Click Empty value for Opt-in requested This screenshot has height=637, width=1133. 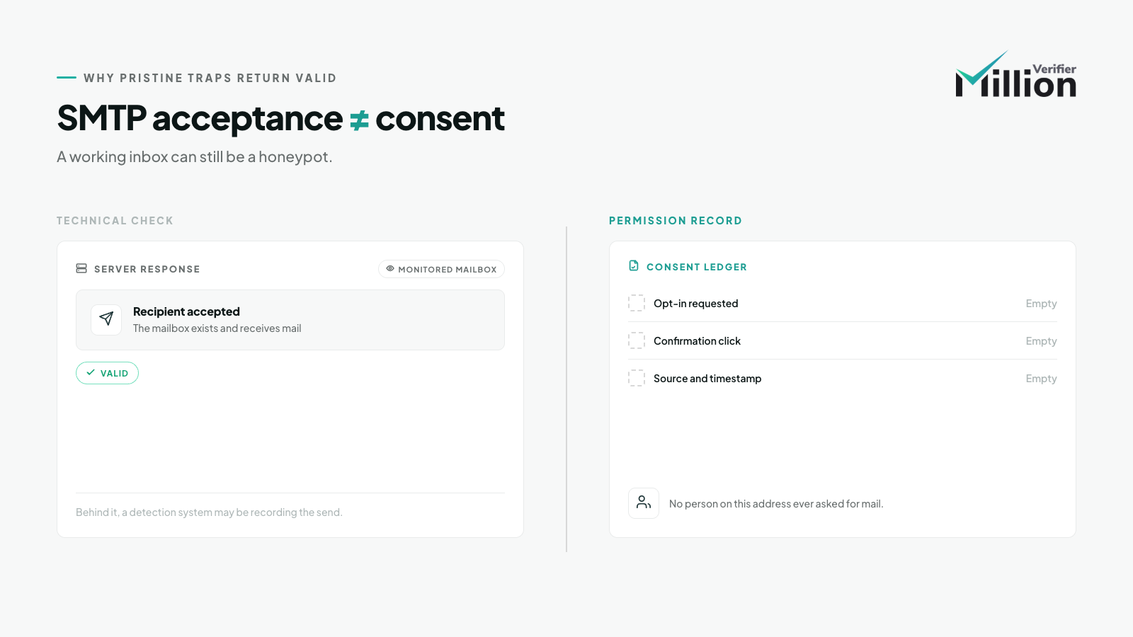1041,304
